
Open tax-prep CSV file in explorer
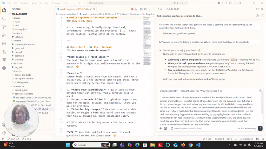point(33,101)
